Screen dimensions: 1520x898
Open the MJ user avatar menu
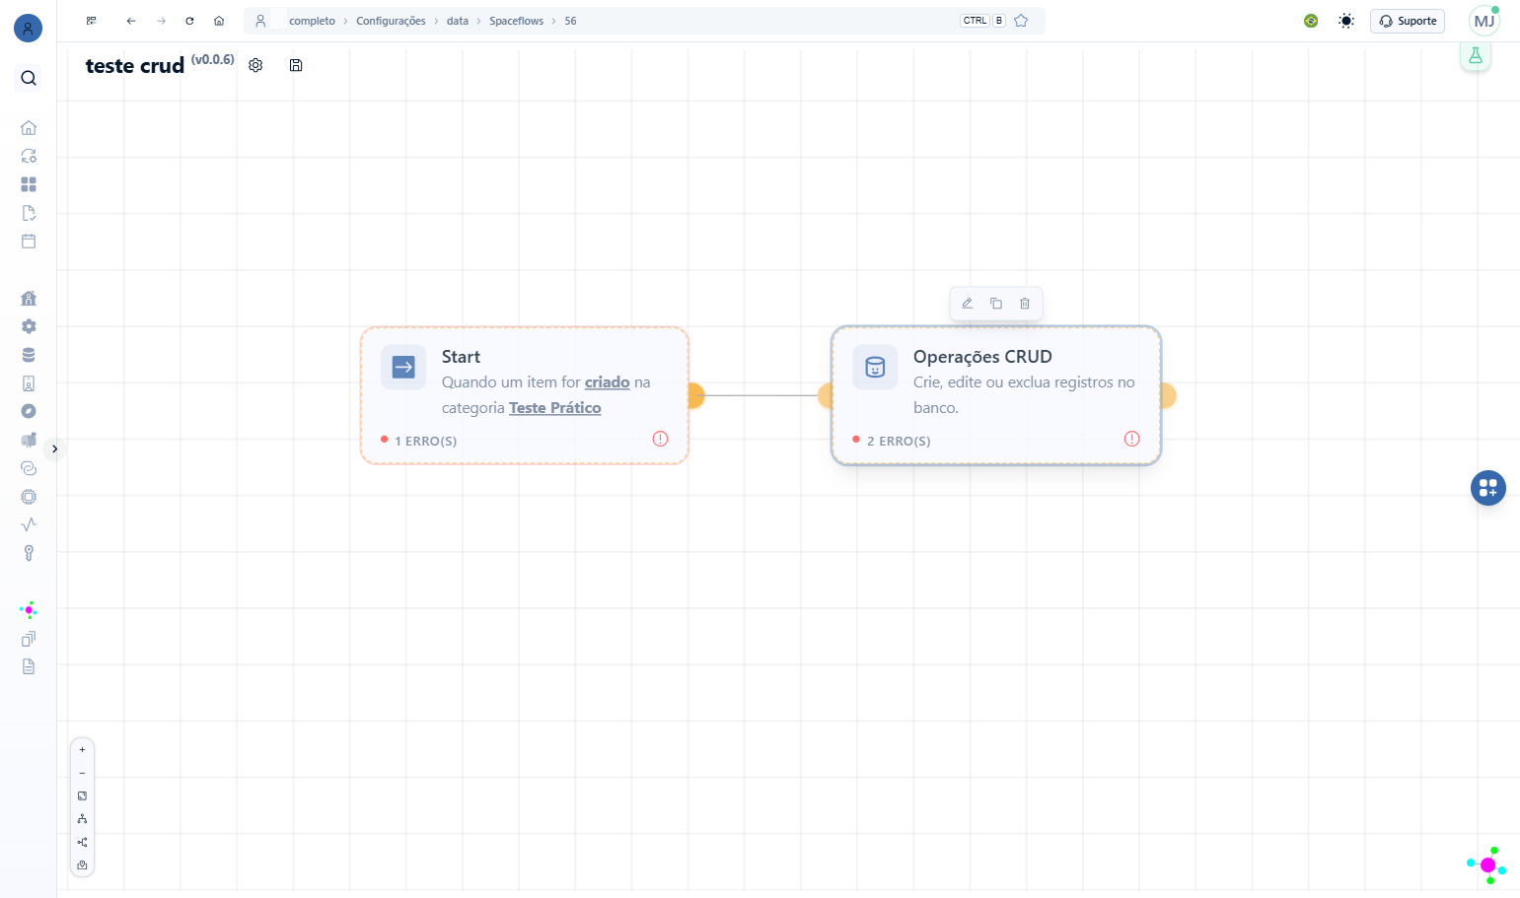[1484, 21]
